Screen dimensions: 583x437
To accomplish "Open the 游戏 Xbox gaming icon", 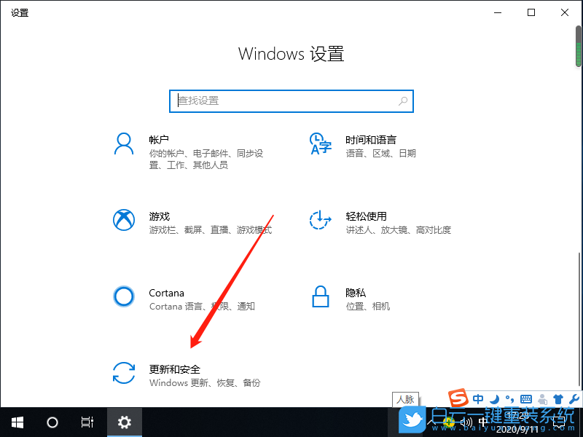I will (x=124, y=221).
